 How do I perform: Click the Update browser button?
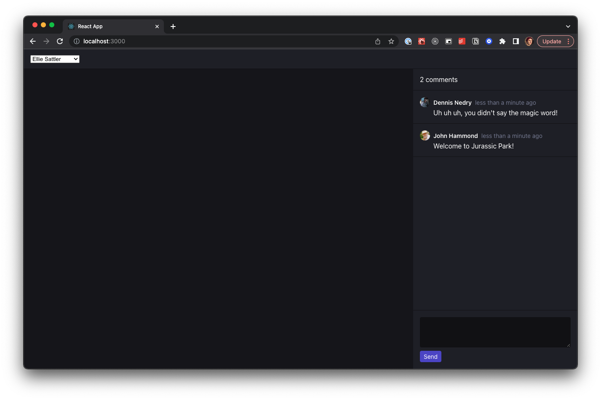[552, 41]
